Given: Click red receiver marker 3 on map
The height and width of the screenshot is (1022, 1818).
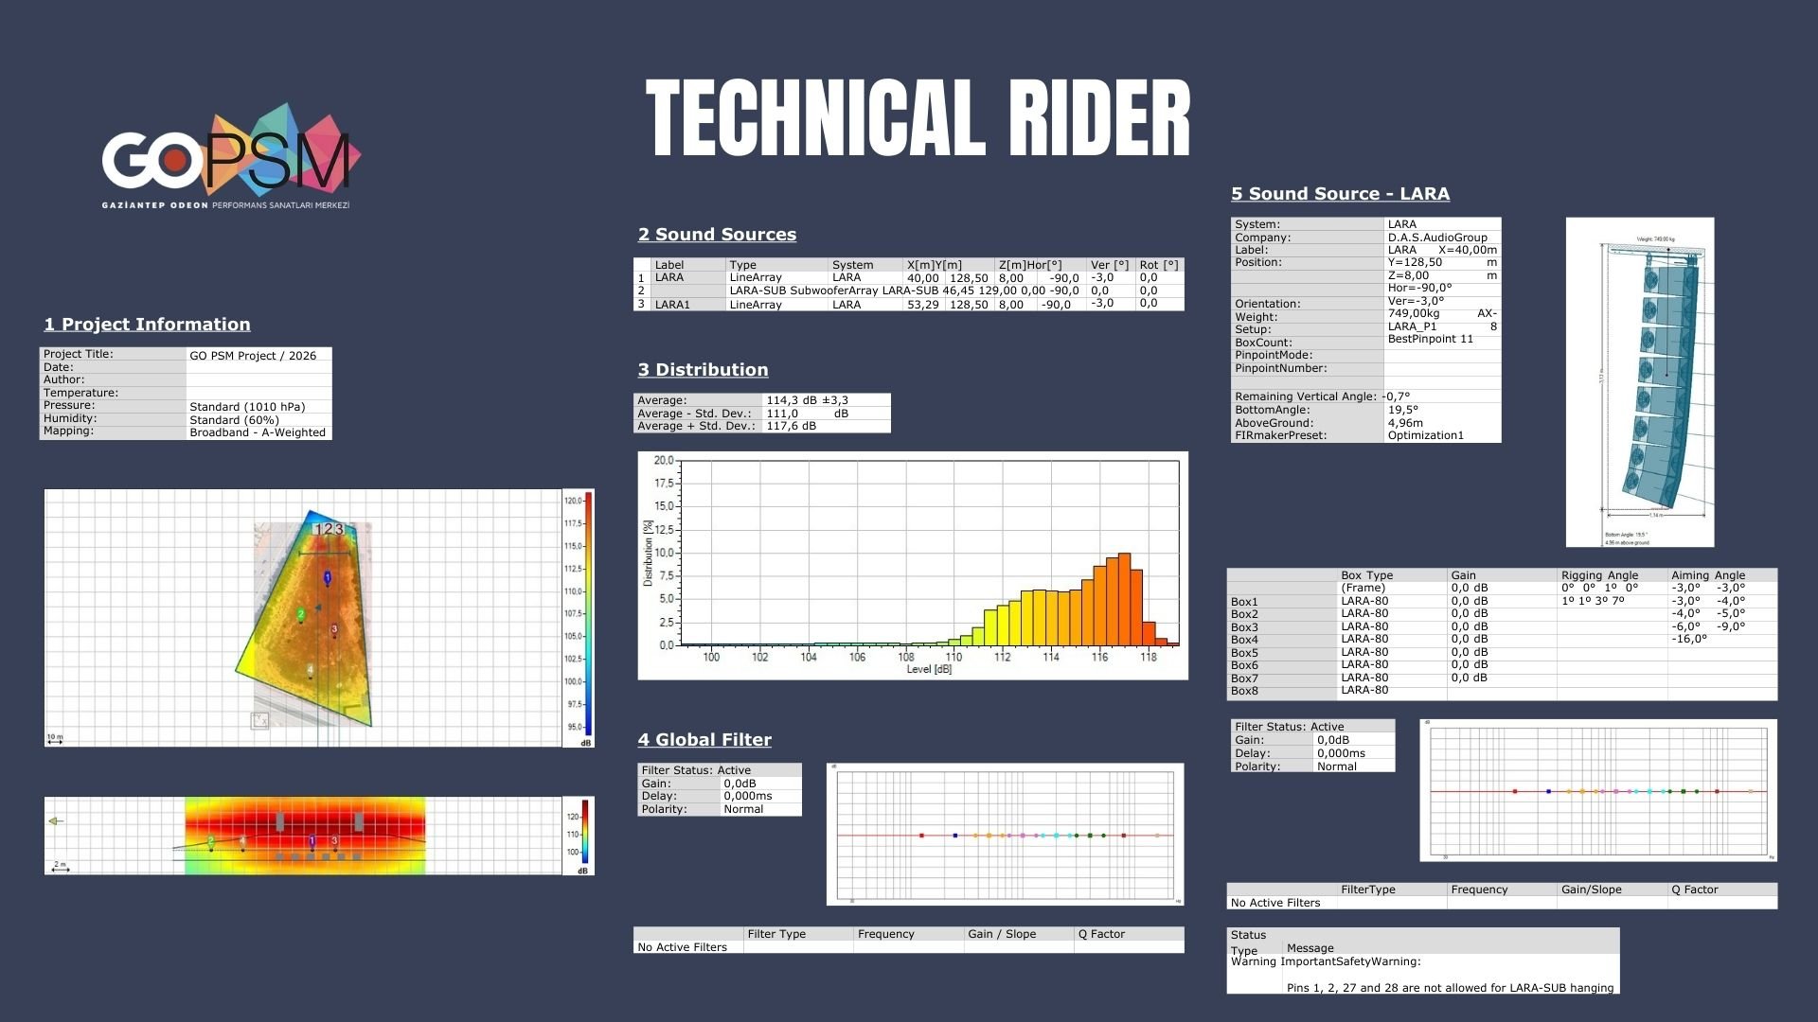Looking at the screenshot, I should click(x=334, y=629).
